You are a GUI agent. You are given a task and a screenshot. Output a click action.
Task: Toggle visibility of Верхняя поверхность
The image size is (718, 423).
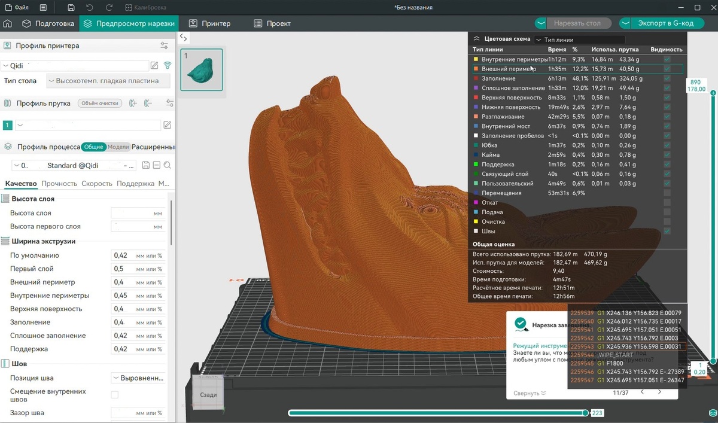click(667, 98)
